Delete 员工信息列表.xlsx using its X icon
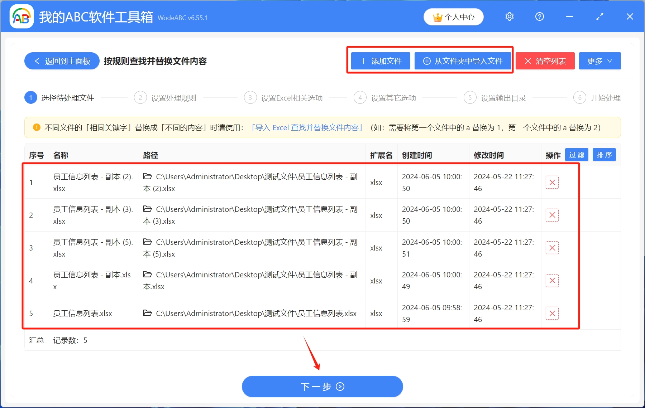Viewport: 645px width, 408px height. coord(552,313)
